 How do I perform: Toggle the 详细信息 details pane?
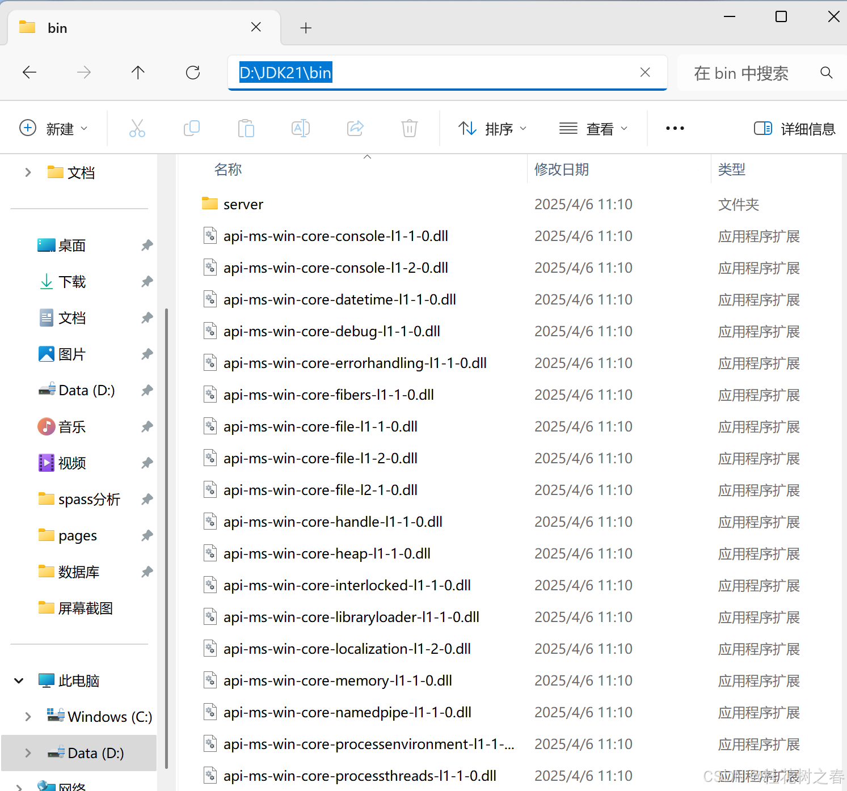tap(794, 128)
